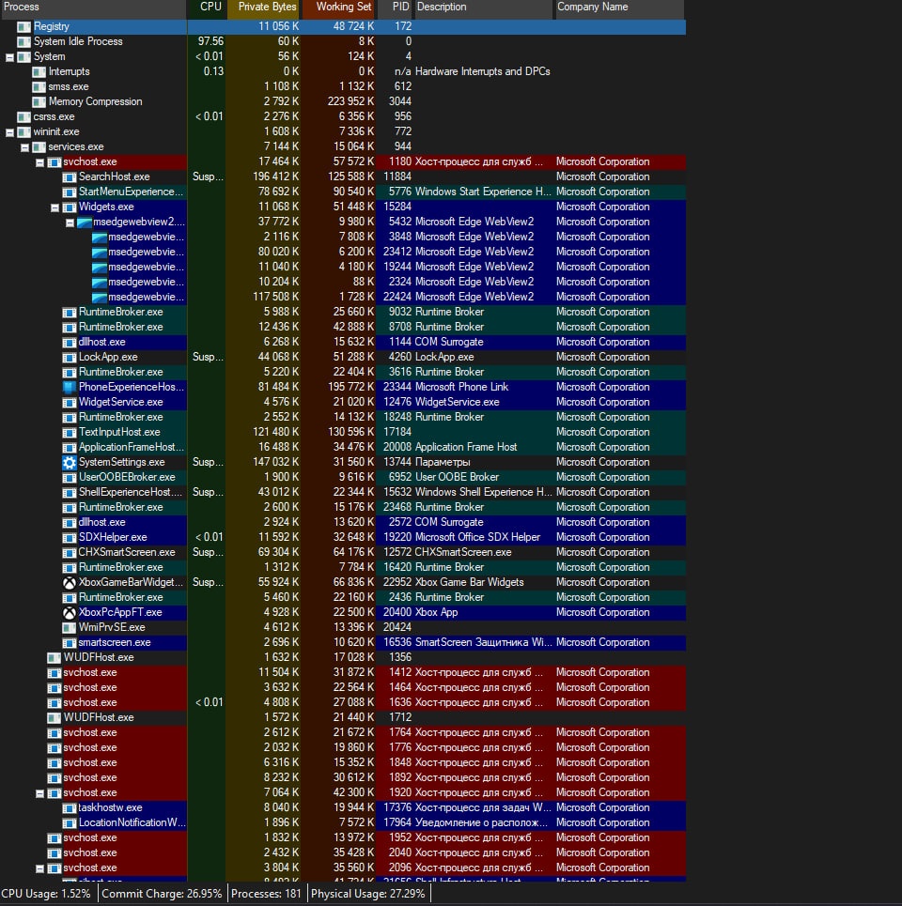Select the ShellExperienceHost process row
Screen dimensions: 902x906
coord(343,492)
